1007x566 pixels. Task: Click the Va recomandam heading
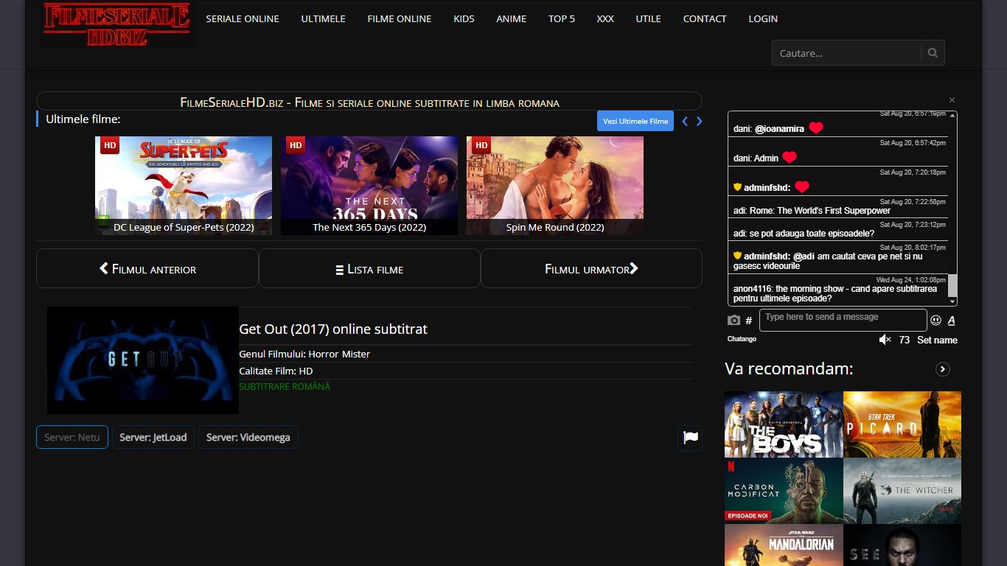click(789, 368)
